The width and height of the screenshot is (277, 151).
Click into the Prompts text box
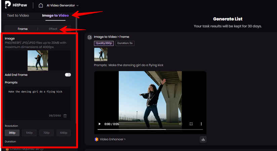(38, 103)
